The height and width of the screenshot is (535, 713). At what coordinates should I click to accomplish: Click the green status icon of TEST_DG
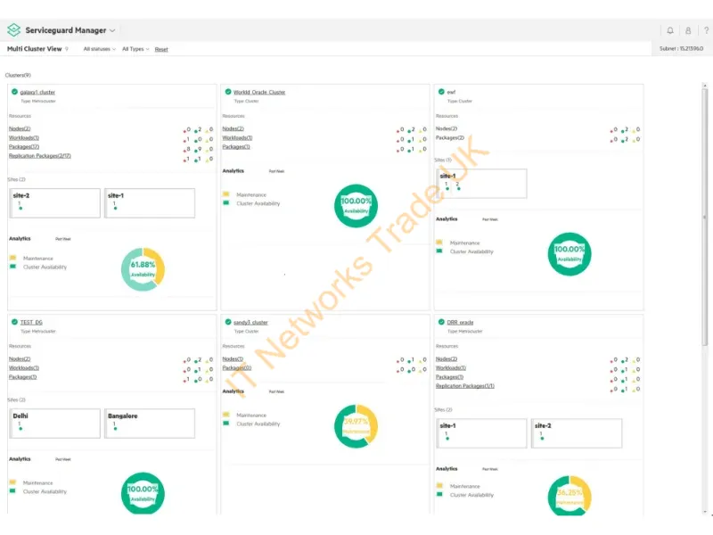point(14,322)
